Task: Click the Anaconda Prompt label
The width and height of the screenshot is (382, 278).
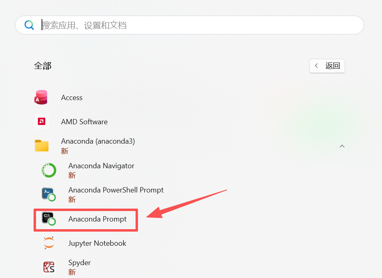Action: [98, 219]
